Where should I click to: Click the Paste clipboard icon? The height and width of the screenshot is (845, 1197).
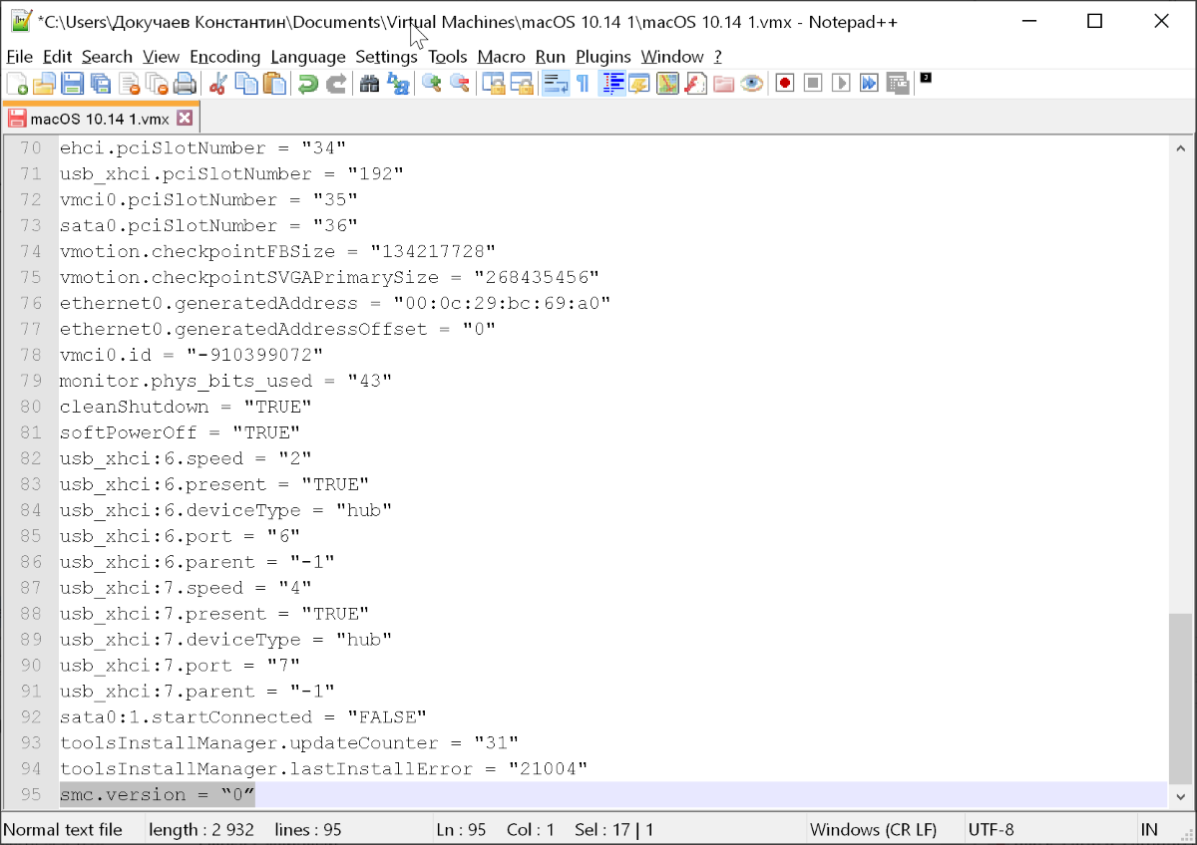coord(274,84)
